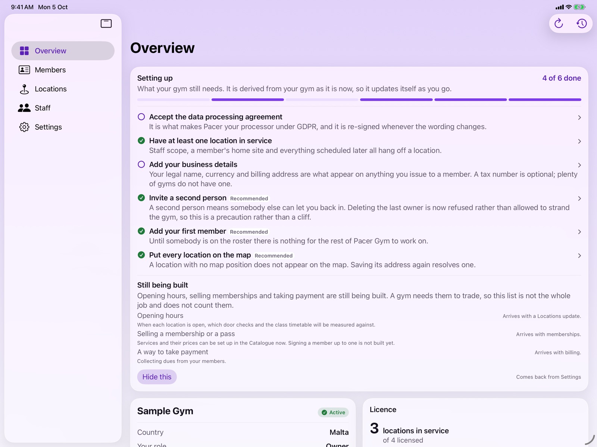Open Locations in the sidebar
The image size is (597, 447).
[63, 89]
